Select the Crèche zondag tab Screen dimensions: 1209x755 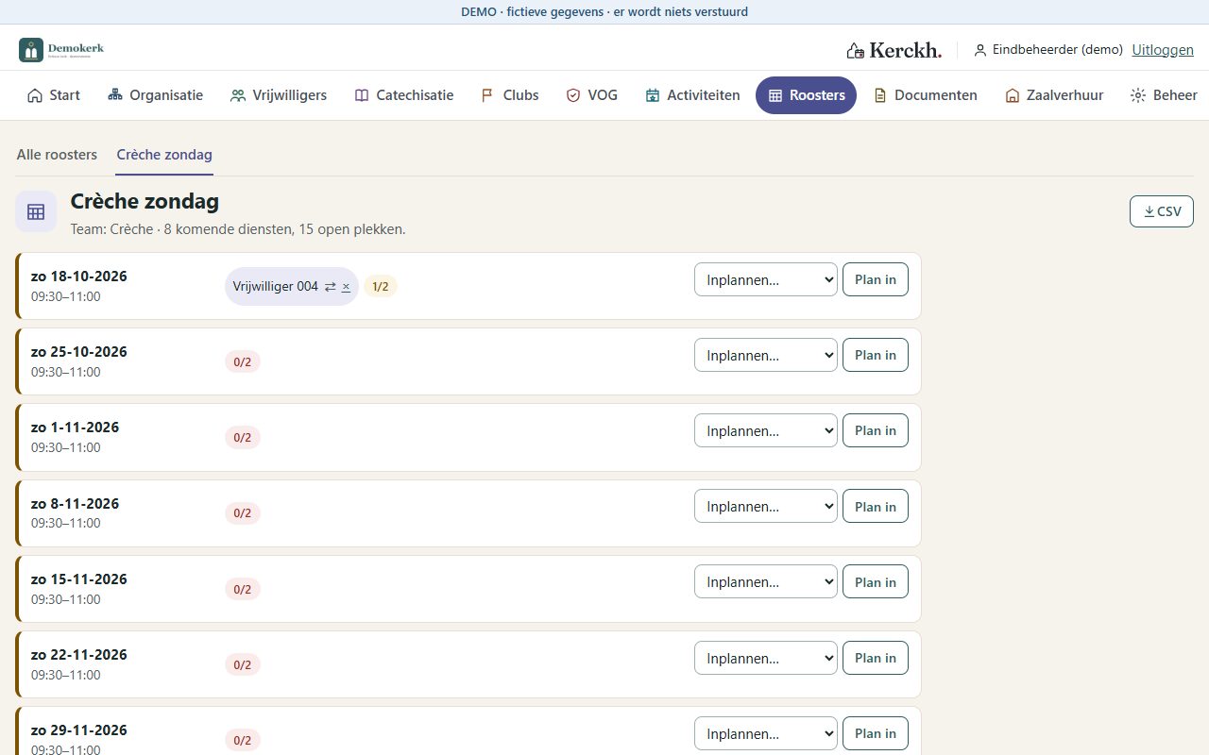click(164, 154)
